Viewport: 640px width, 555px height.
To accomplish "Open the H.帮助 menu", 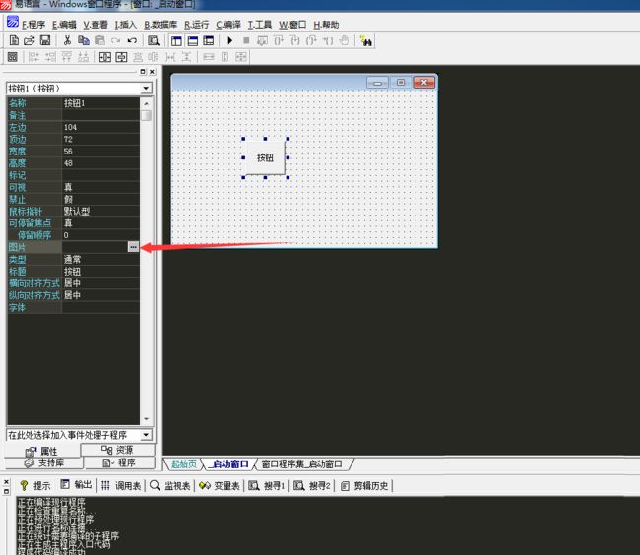I will [326, 25].
